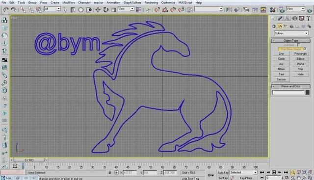Screen dimensions: 314x180
Task: Click the Helix shape button
Action: 300,74
